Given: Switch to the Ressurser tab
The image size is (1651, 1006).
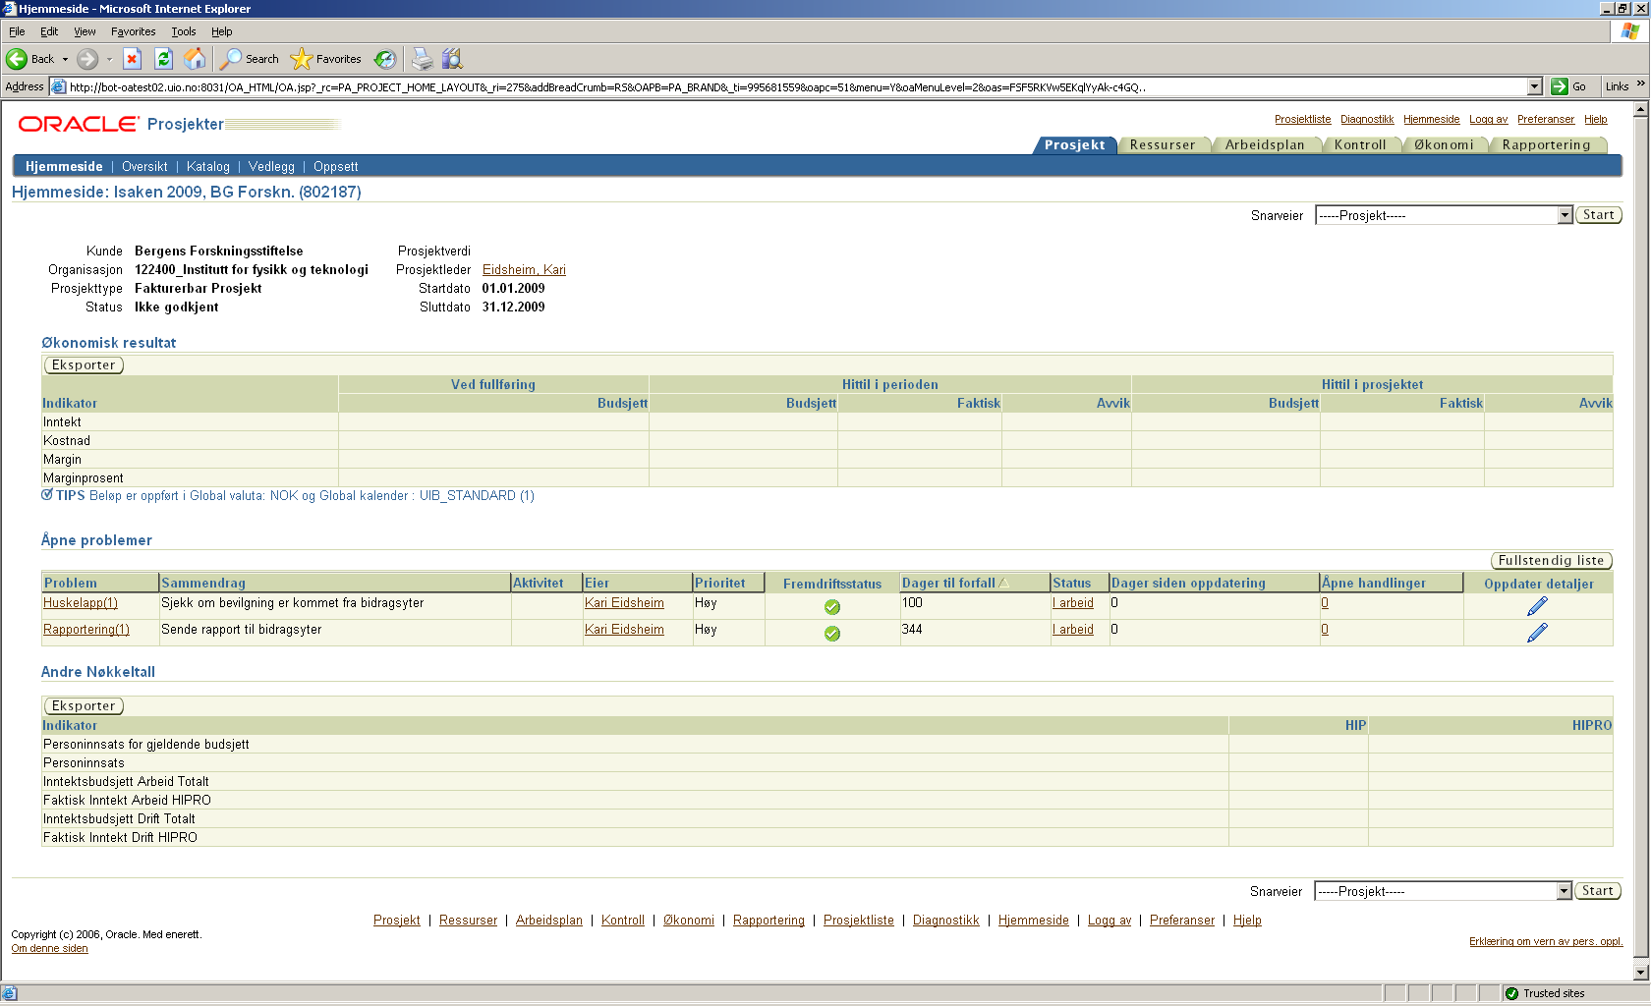Looking at the screenshot, I should (x=1163, y=144).
